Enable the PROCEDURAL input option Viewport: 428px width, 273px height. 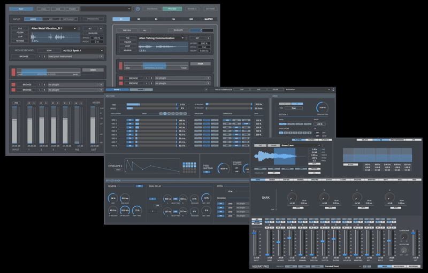click(93, 19)
